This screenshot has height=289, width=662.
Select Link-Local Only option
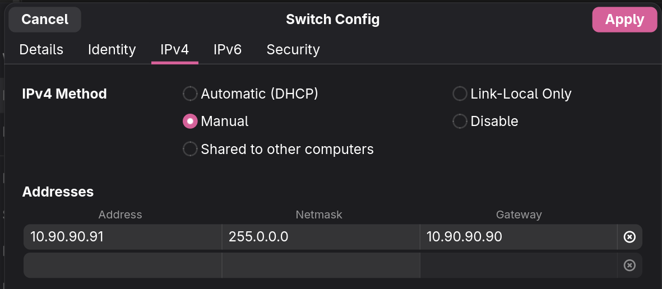[x=460, y=94]
